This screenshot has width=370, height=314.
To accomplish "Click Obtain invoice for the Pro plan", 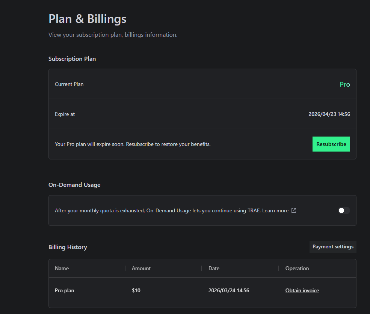I will click(302, 290).
